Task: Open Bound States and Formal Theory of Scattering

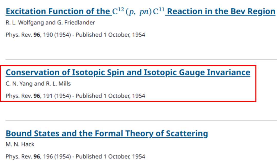Action: (107, 134)
